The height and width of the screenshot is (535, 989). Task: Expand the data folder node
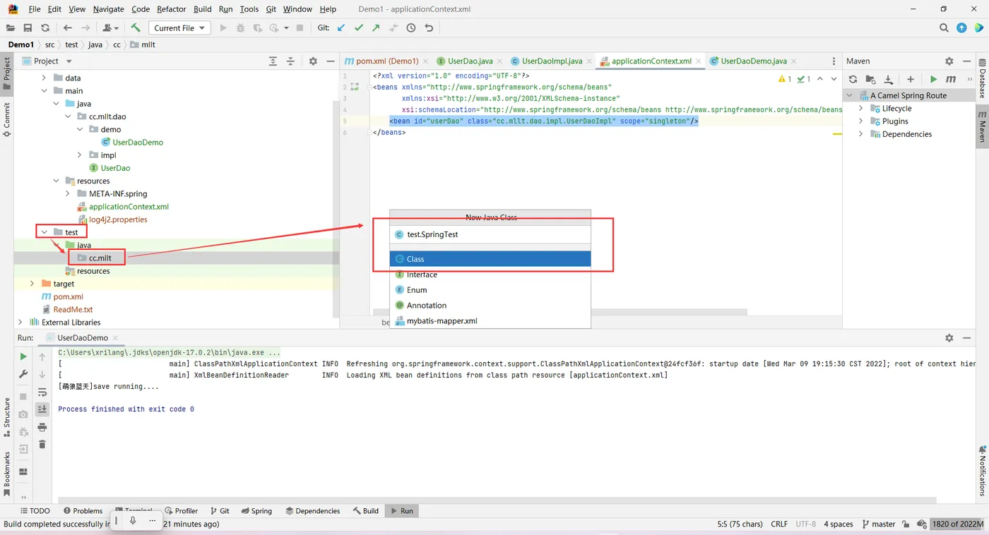(x=44, y=78)
